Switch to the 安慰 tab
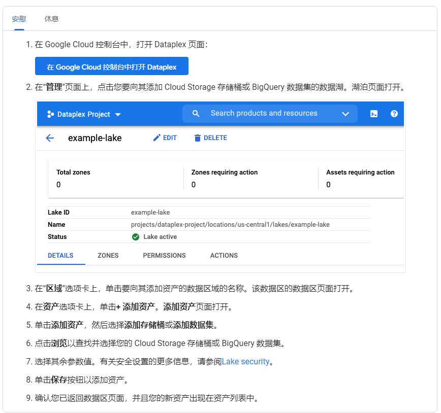This screenshot has height=413, width=441. click(x=19, y=19)
